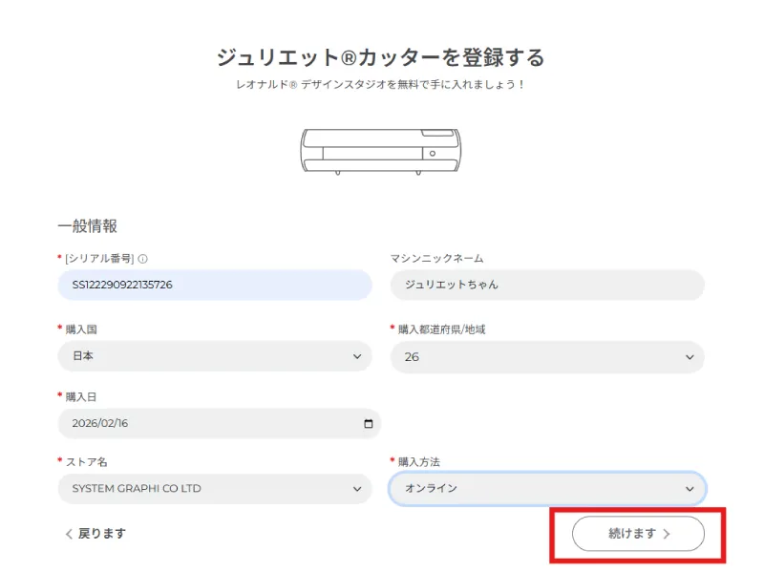Click the ストア名 label text
This screenshot has height=573, width=764.
(86, 462)
